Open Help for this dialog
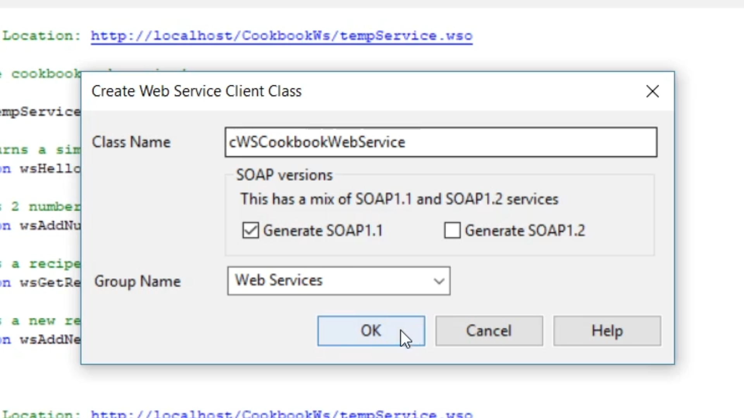744x418 pixels. click(x=607, y=331)
